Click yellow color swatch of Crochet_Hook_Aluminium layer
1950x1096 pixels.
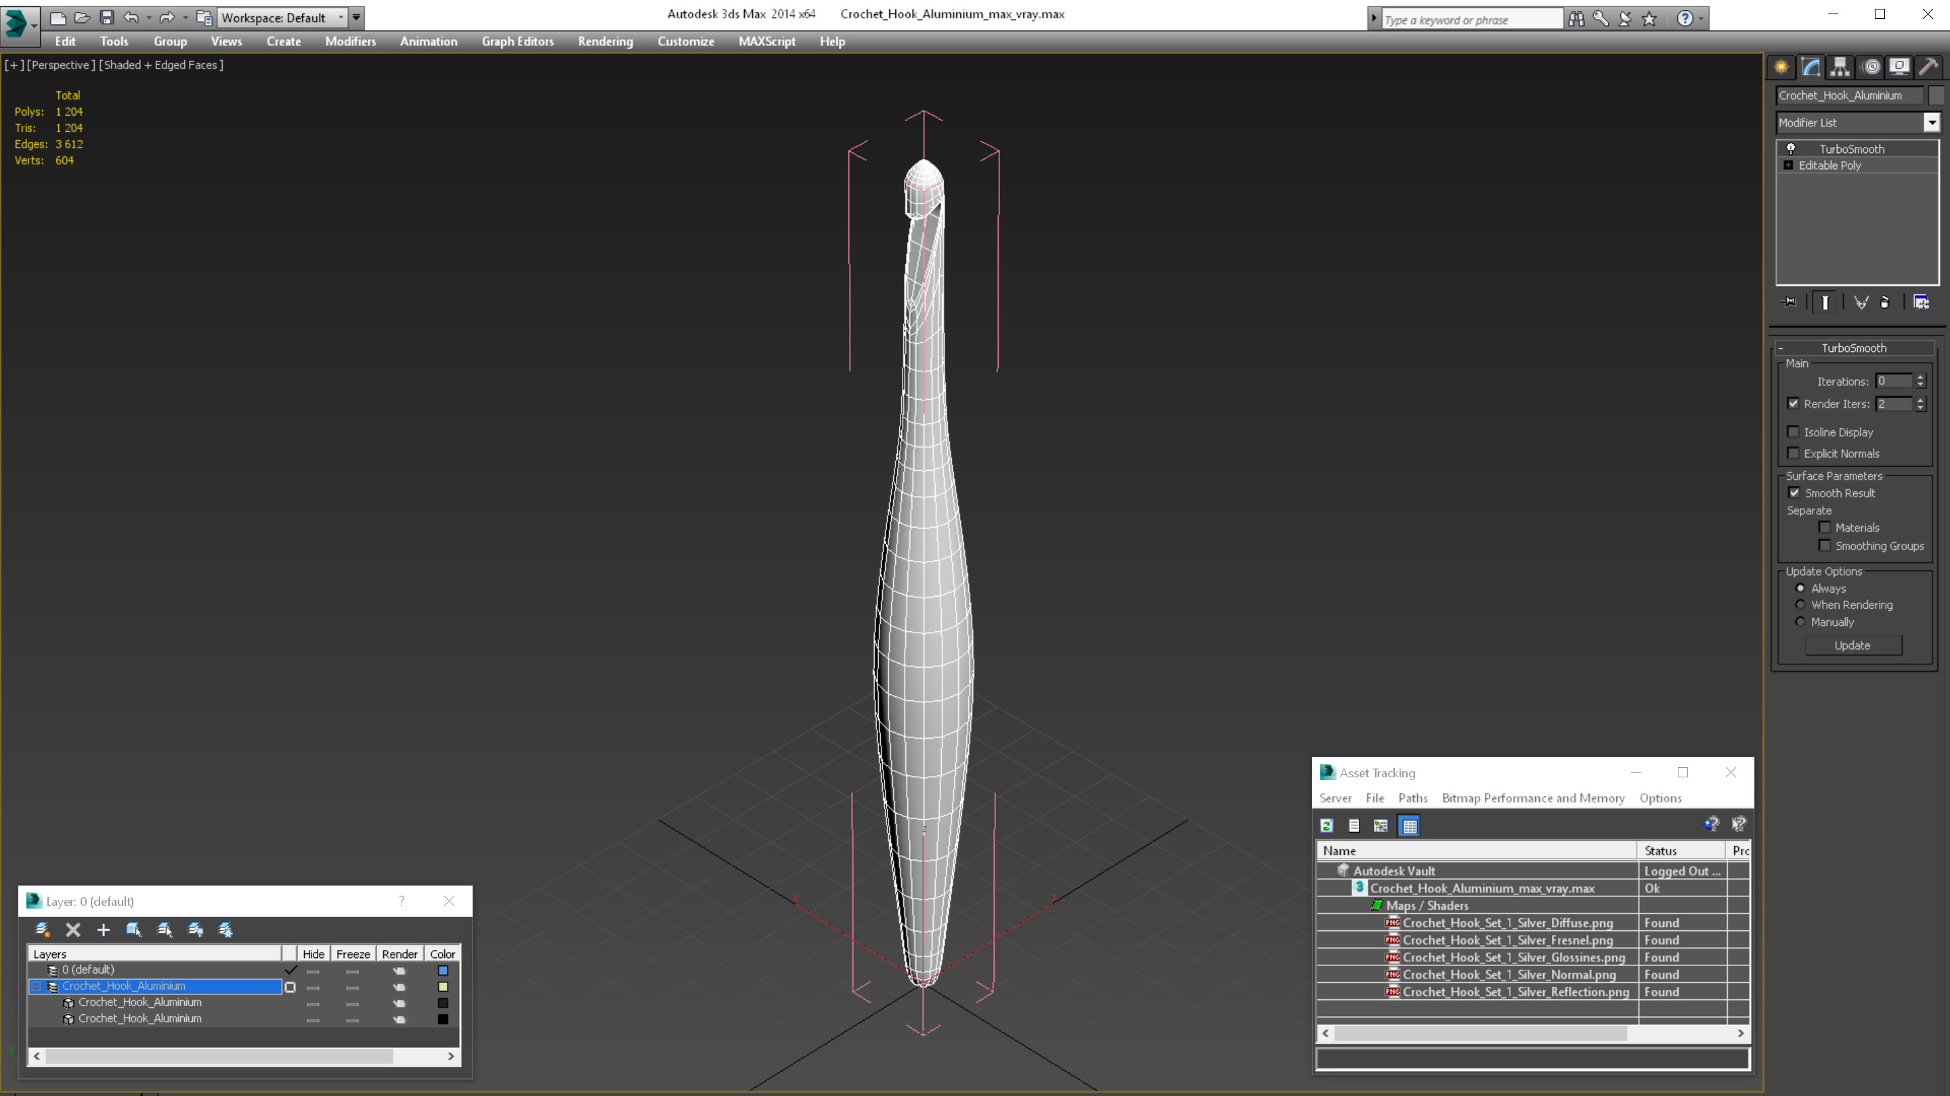[443, 987]
